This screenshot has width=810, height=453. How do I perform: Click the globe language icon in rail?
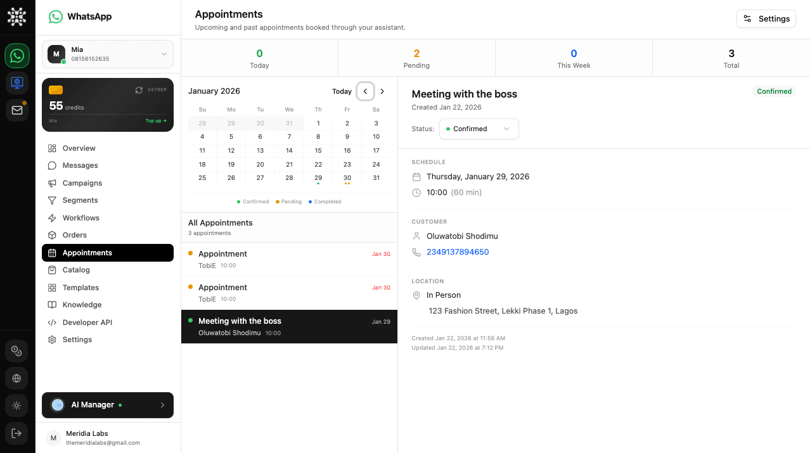(x=17, y=378)
